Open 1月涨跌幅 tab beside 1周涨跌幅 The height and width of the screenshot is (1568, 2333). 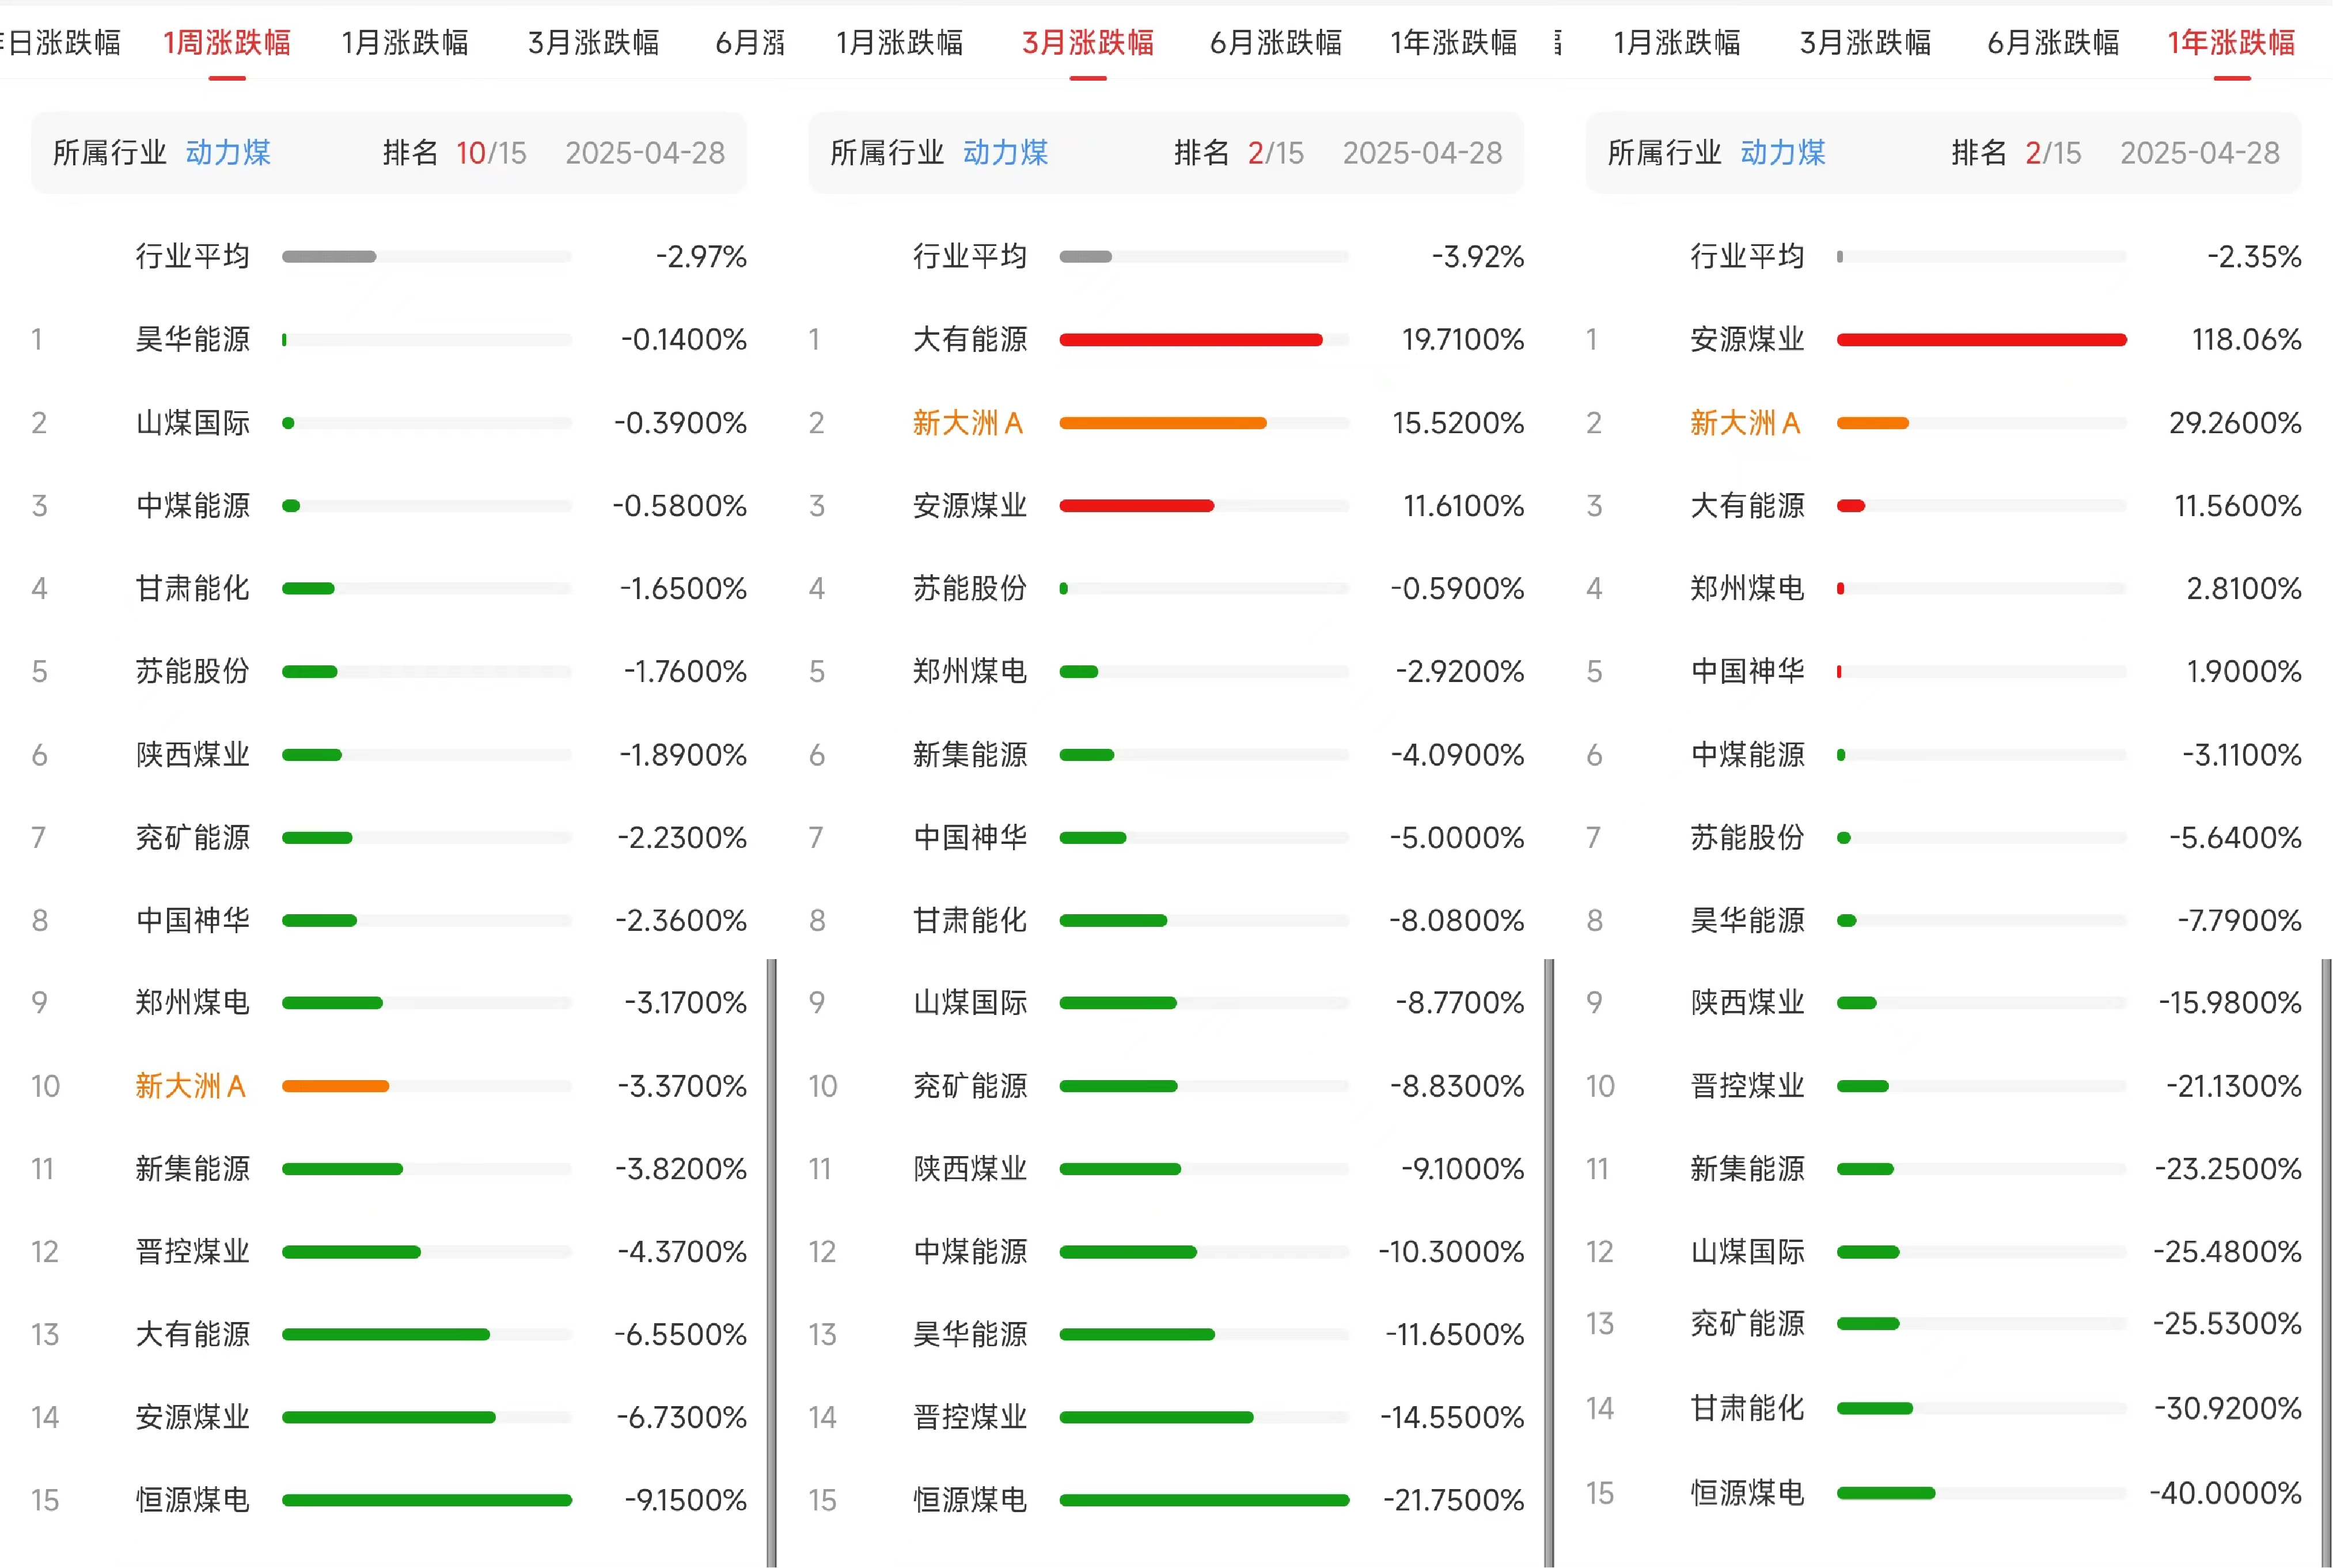coord(405,43)
